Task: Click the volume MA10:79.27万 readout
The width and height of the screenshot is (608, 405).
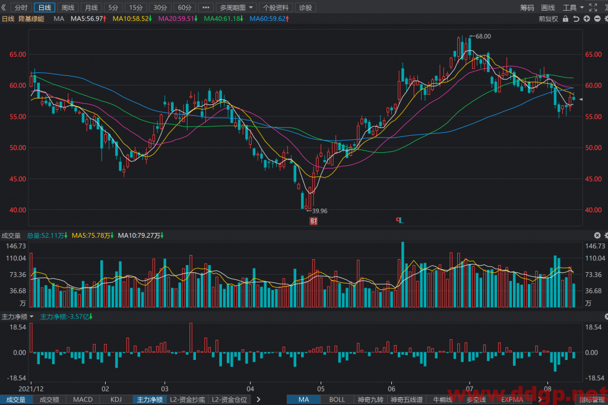Action: click(x=140, y=235)
